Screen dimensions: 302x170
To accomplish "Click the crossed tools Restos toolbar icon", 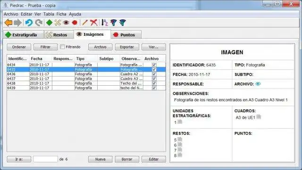I will pos(58,23).
